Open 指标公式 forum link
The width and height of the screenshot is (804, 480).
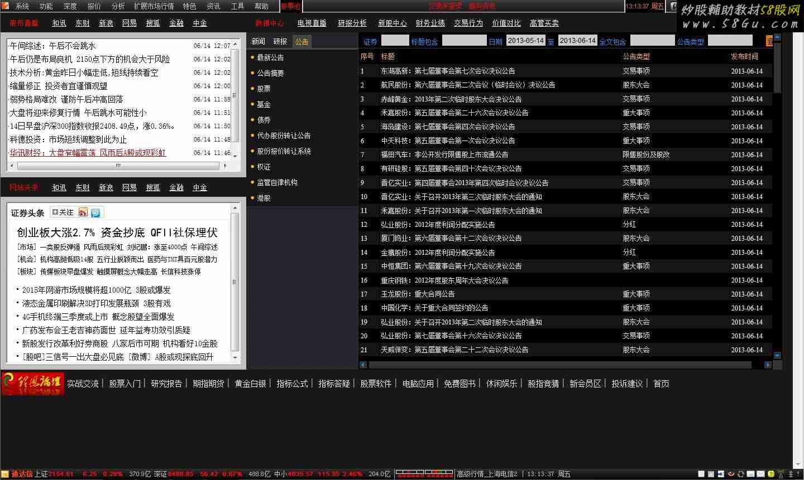pos(292,384)
